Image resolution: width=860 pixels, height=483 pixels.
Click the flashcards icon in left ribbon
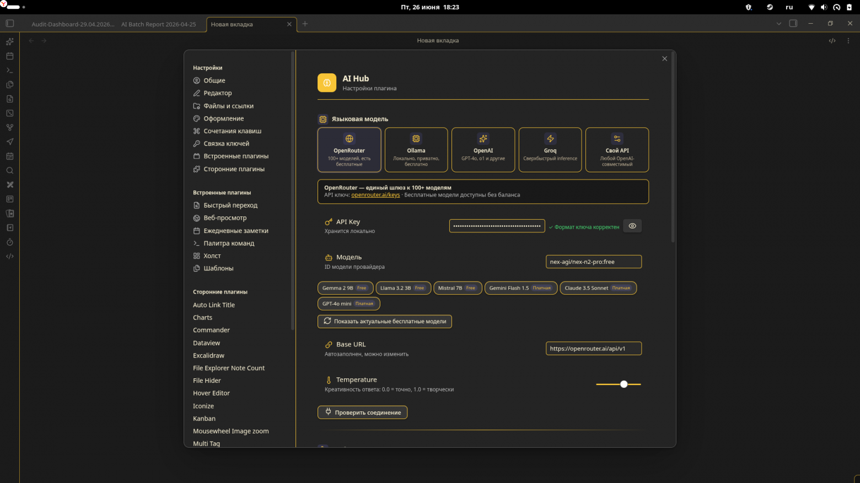coord(9,213)
